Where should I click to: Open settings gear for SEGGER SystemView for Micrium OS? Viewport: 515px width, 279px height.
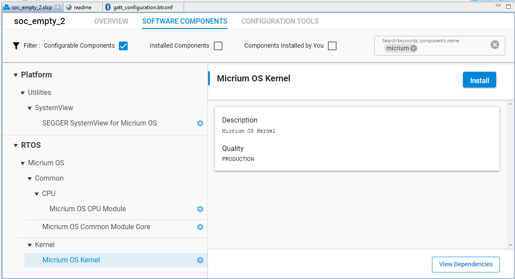pos(200,123)
